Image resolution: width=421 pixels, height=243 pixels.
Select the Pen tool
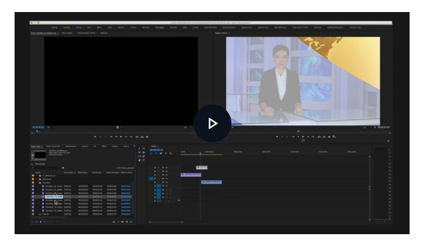click(144, 156)
